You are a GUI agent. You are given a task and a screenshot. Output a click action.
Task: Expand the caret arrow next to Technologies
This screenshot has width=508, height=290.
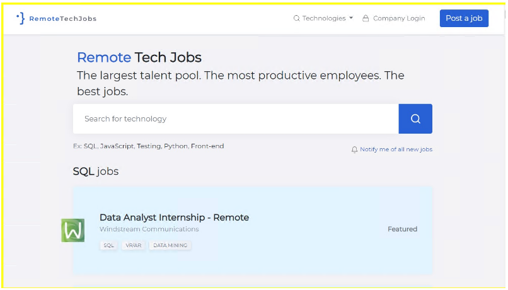coord(351,18)
